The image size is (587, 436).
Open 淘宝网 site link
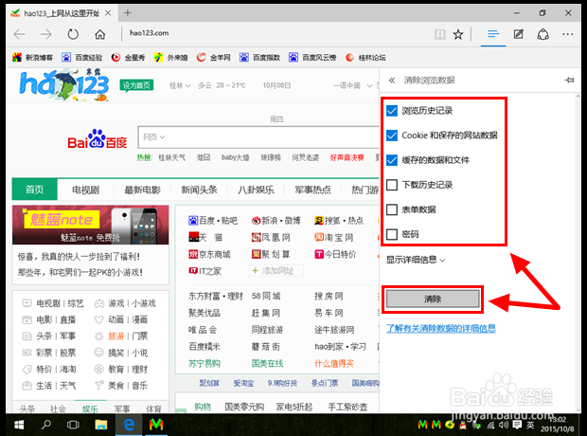coord(334,237)
